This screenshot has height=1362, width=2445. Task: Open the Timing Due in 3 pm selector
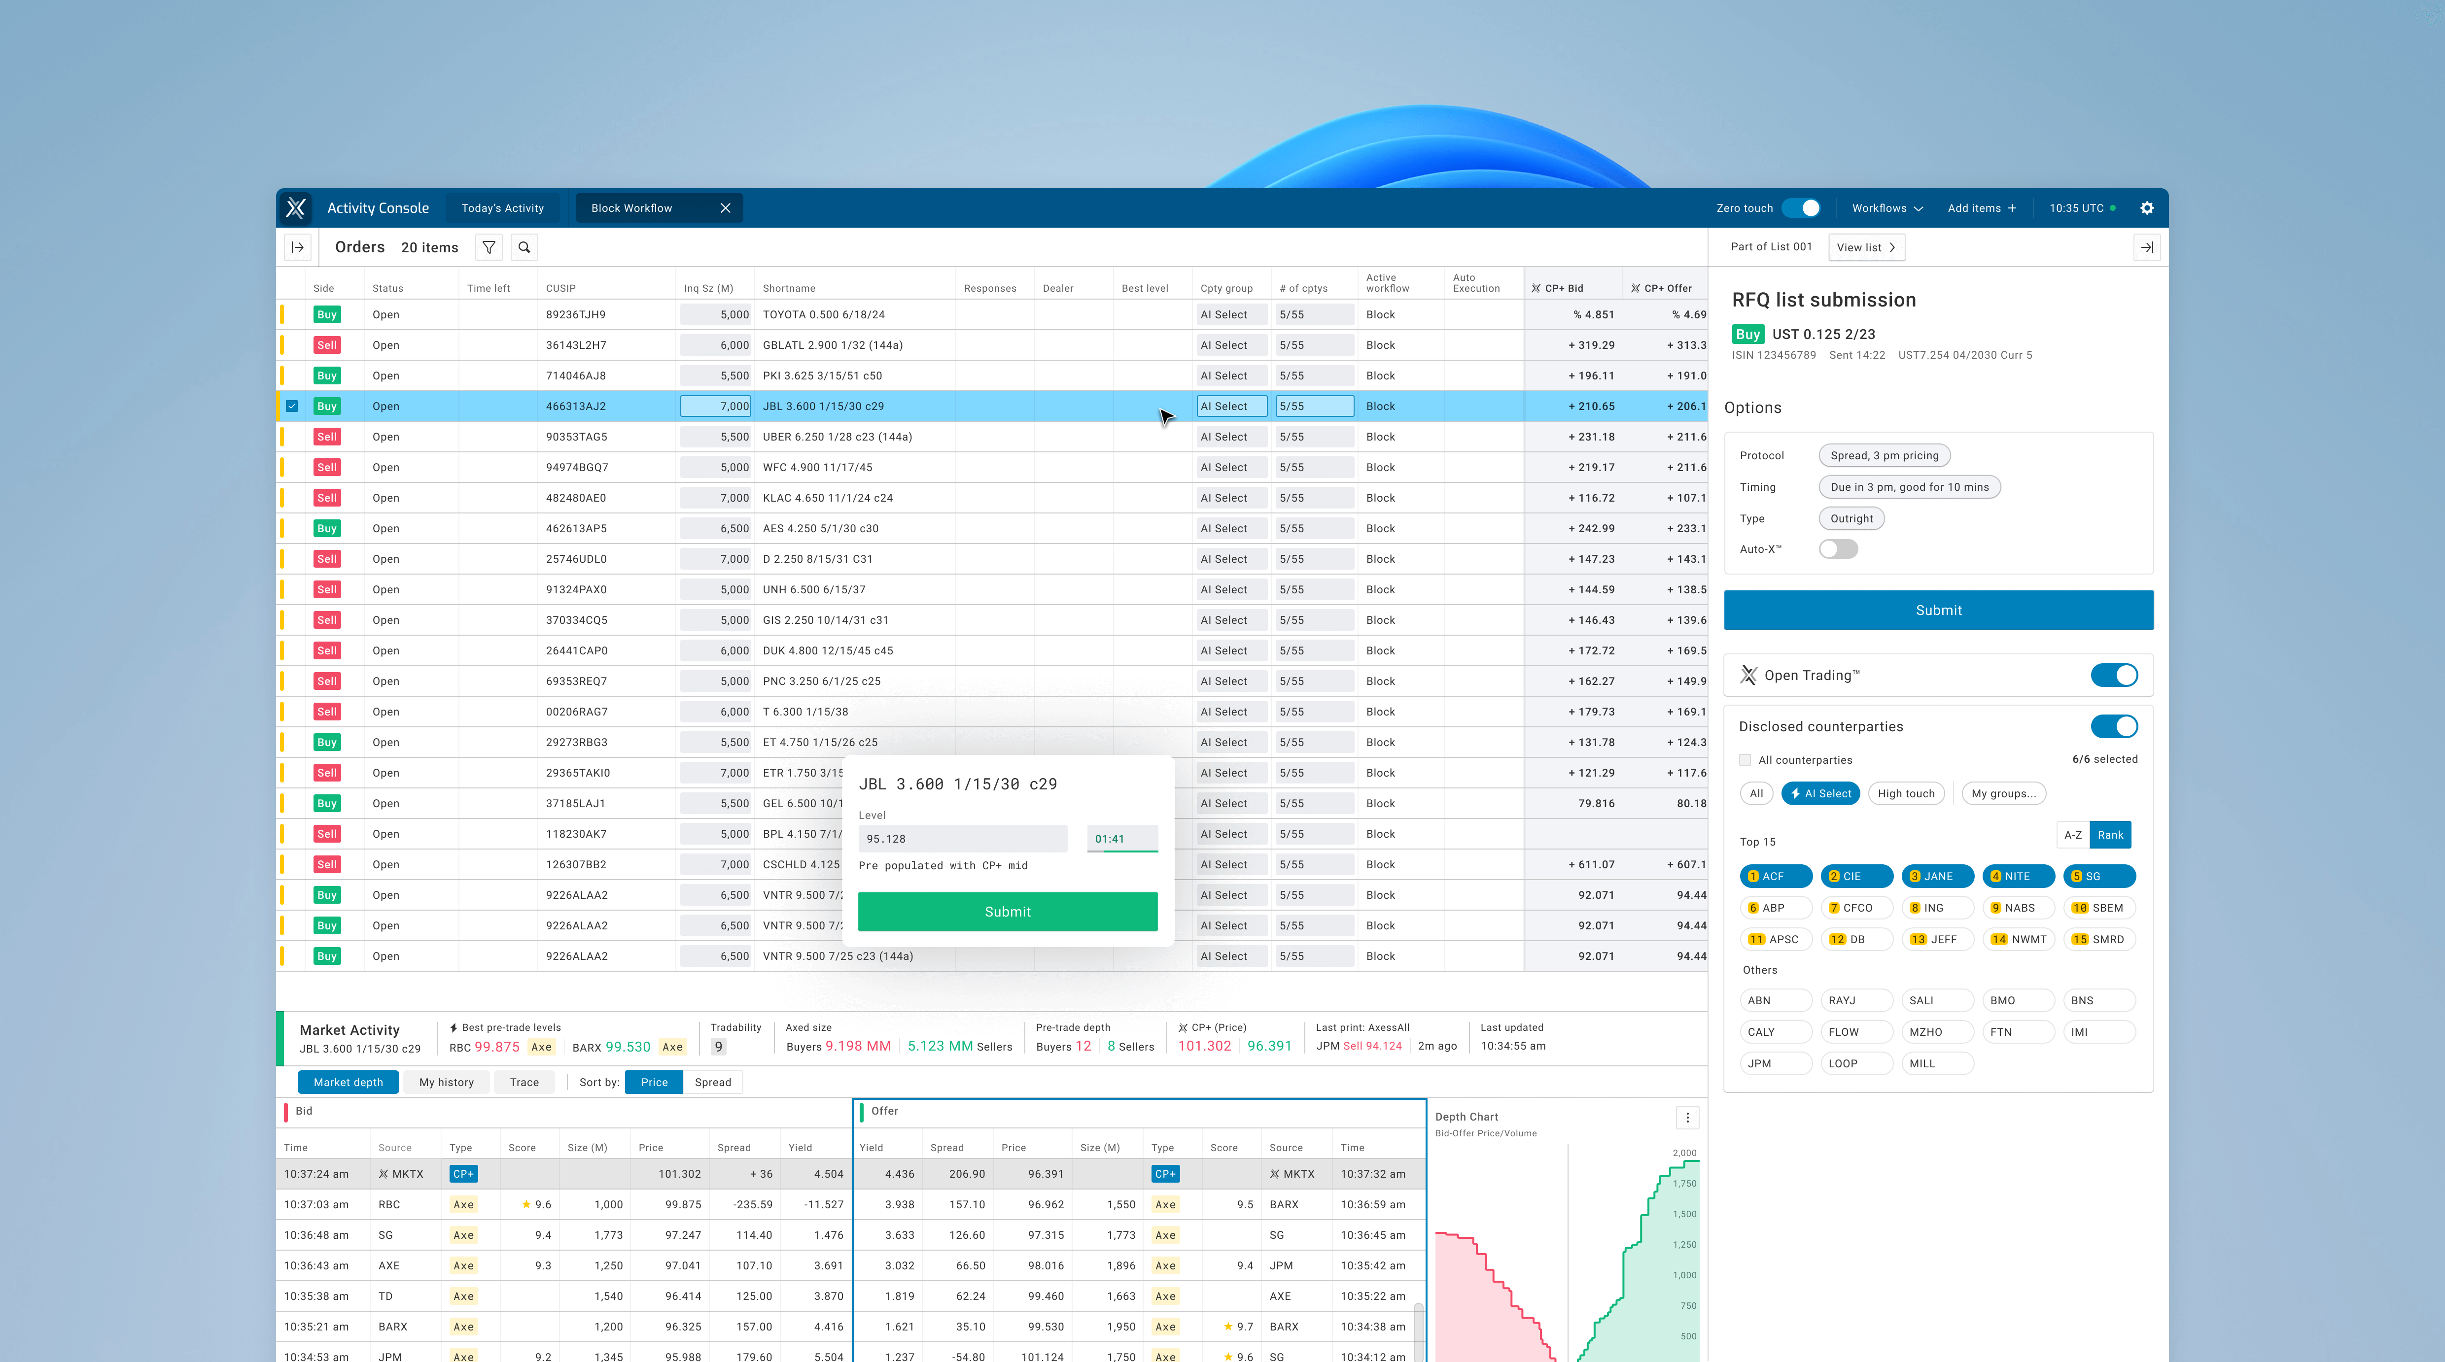click(x=1909, y=487)
